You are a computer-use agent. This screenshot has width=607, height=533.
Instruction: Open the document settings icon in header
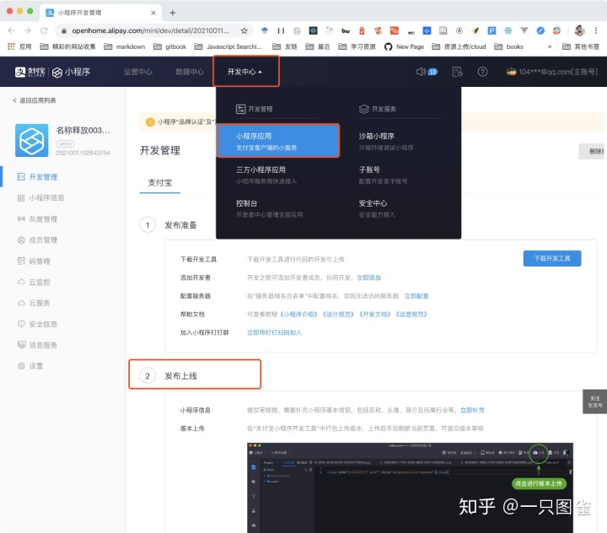coord(457,72)
